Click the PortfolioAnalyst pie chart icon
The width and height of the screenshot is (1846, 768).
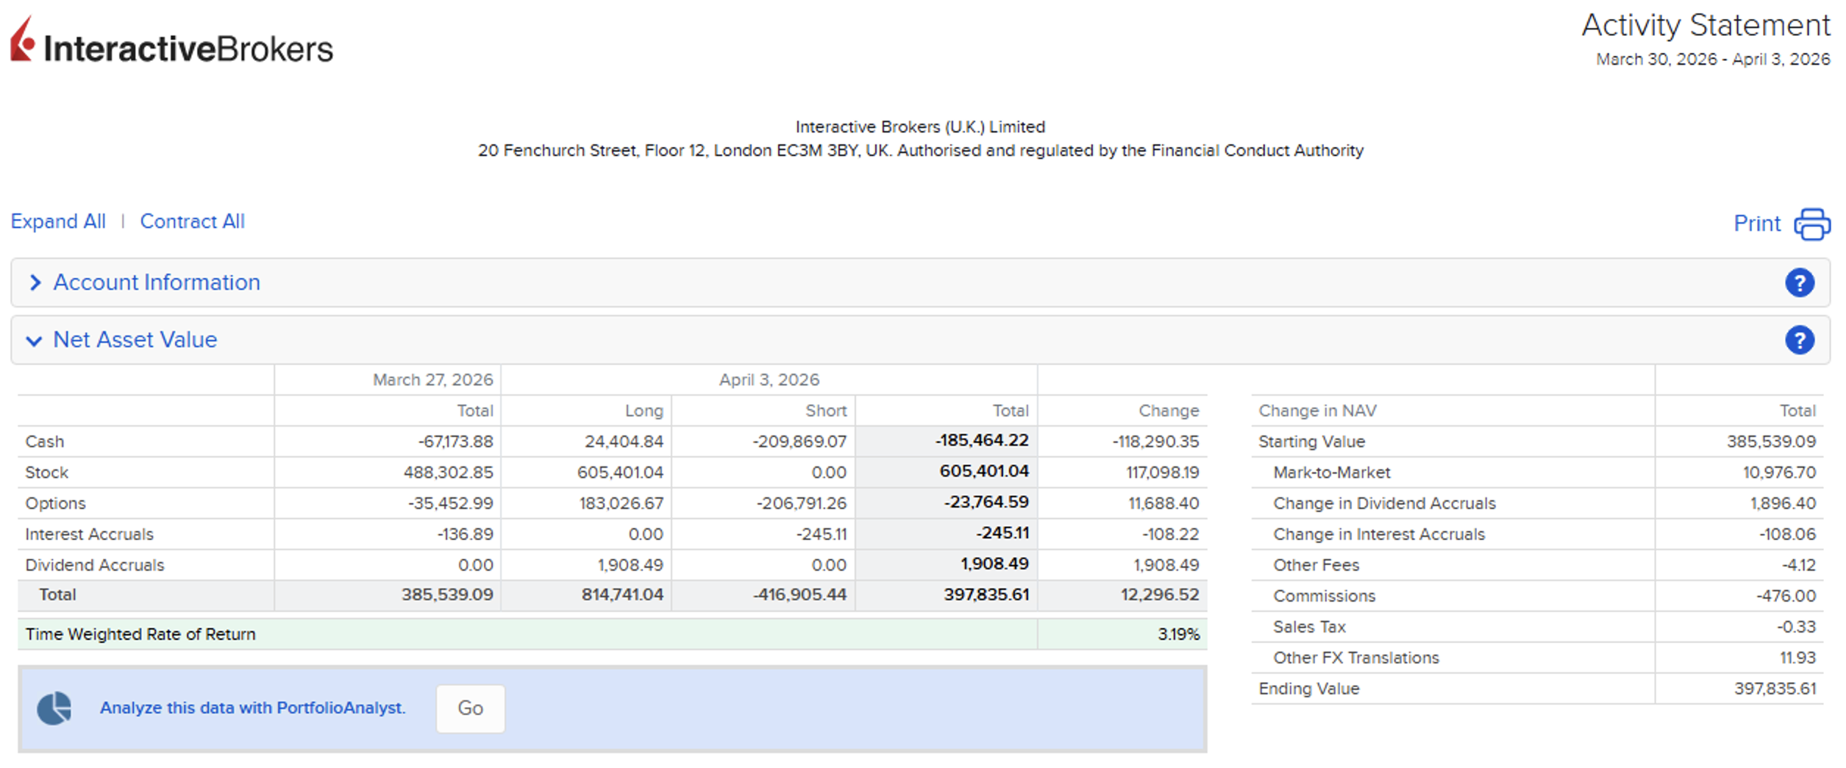(x=54, y=708)
